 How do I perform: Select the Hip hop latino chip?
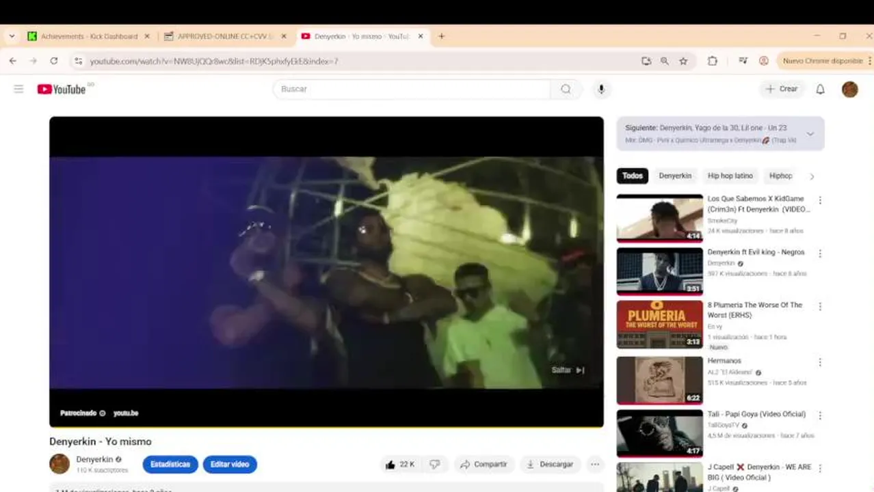coord(730,176)
